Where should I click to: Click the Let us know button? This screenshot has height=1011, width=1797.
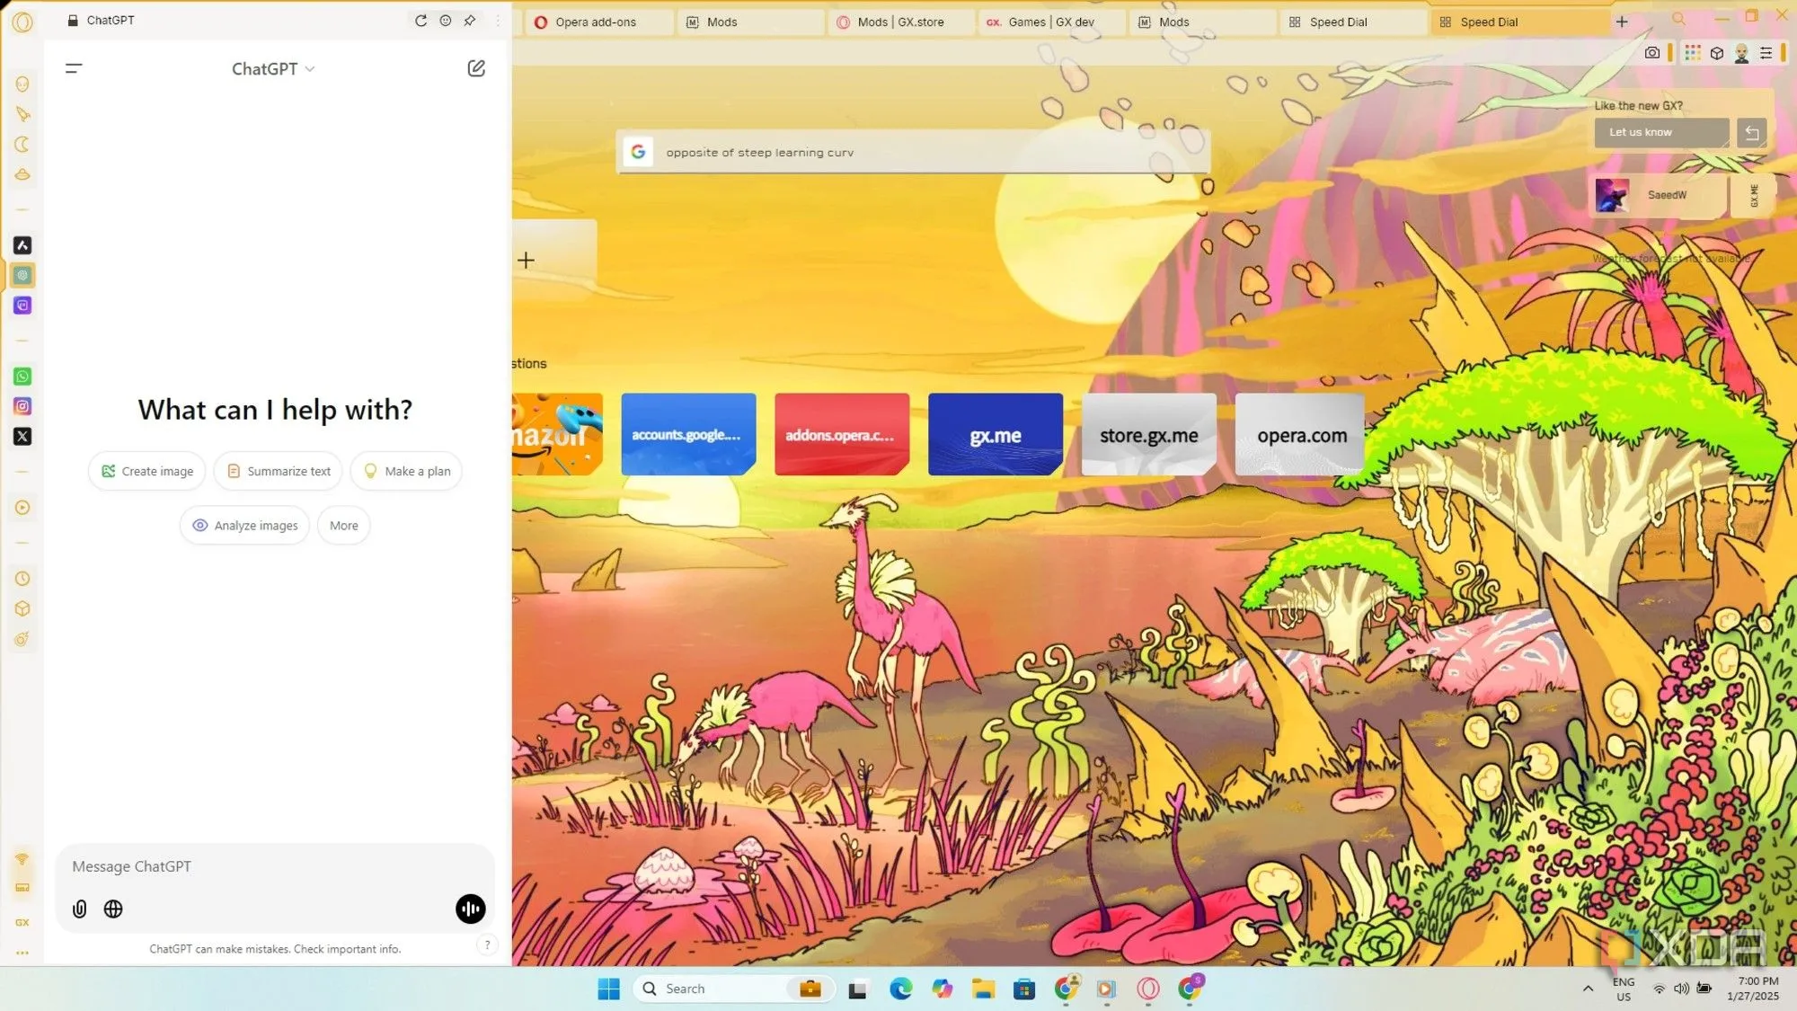pos(1661,132)
